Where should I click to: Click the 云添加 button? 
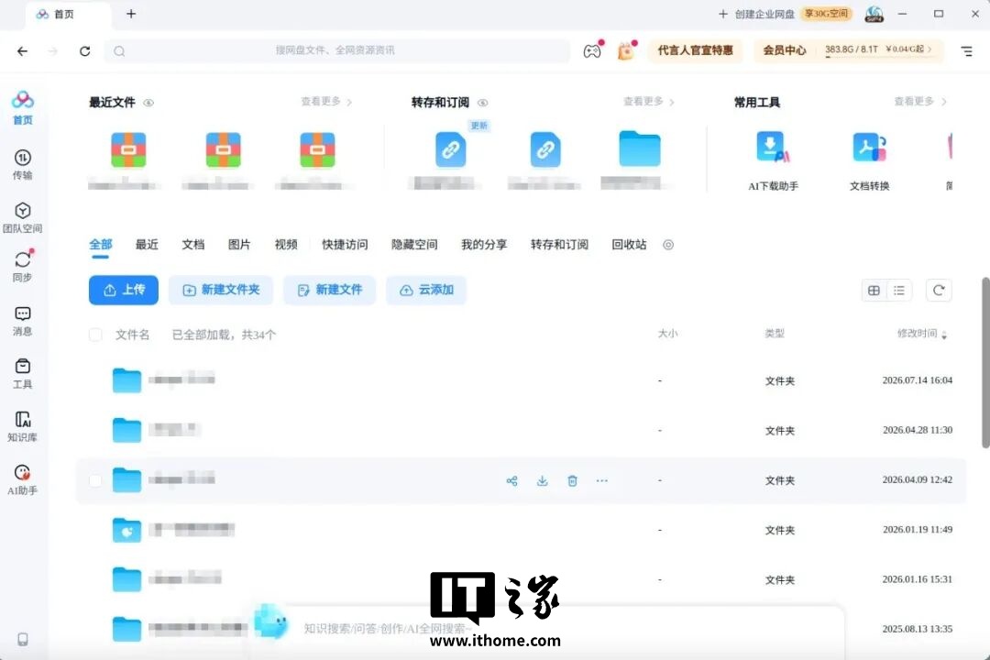426,290
